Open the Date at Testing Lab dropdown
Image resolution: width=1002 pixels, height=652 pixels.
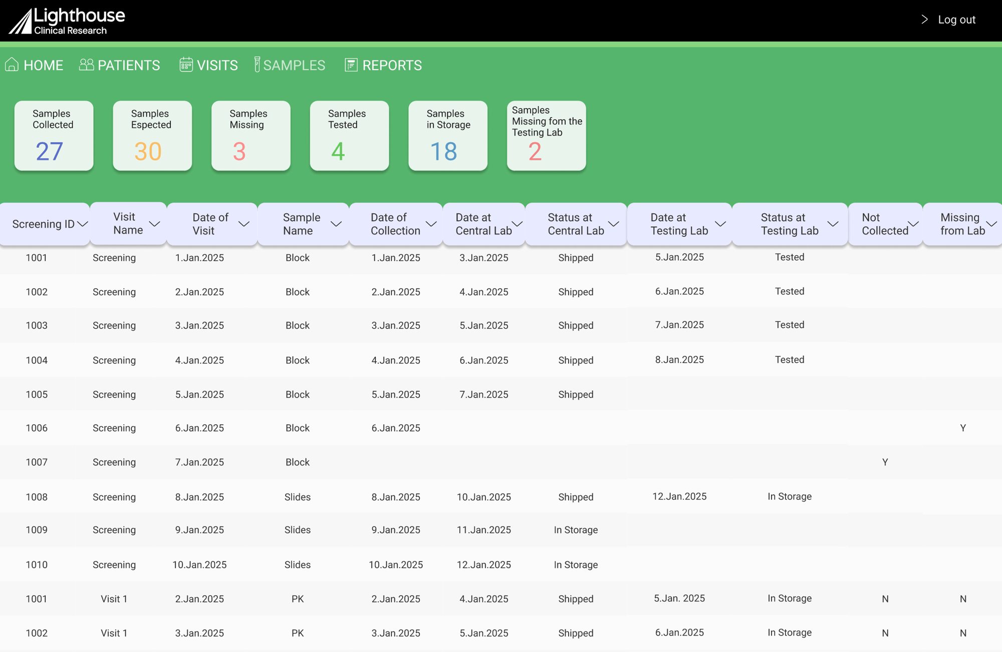(x=720, y=224)
